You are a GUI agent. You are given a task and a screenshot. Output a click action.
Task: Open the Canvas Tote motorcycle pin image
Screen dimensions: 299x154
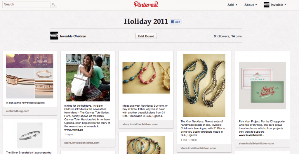[88, 78]
